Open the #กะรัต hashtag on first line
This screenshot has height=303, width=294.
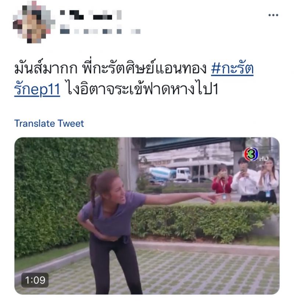coord(232,69)
